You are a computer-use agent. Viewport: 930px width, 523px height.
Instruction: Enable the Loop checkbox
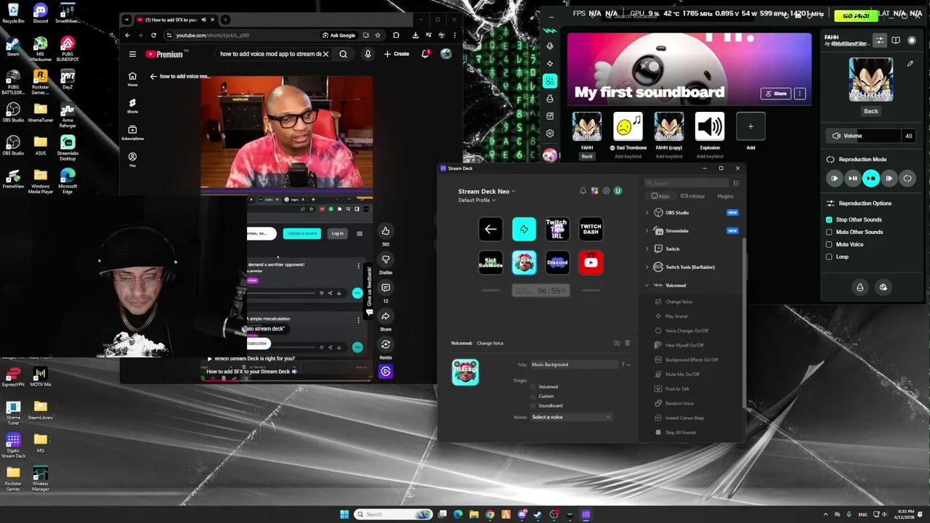pyautogui.click(x=829, y=256)
